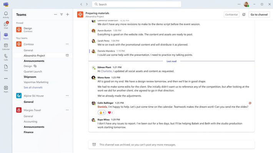The height and width of the screenshot is (153, 273).
Task: Toggle the heart reaction on Colin's message
Action: (110, 112)
